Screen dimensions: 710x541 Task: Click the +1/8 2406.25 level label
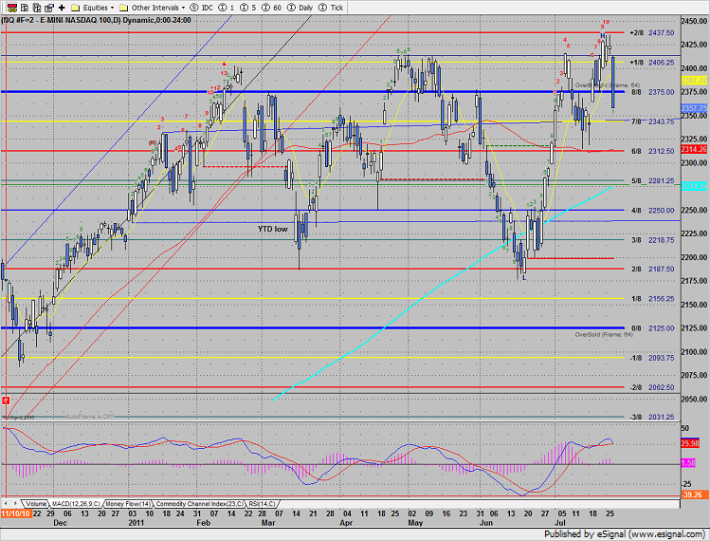[x=651, y=63]
